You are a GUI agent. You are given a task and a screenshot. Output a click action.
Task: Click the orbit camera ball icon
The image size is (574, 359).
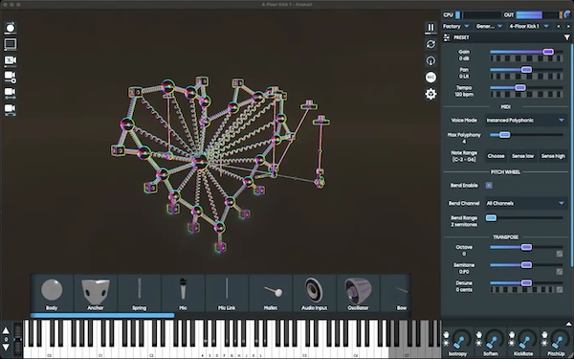tap(11, 28)
